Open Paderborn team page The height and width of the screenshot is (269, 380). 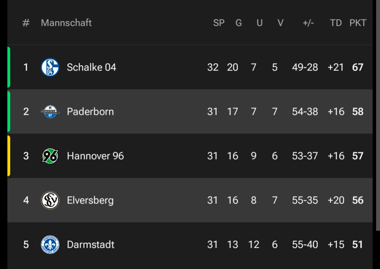tap(90, 112)
